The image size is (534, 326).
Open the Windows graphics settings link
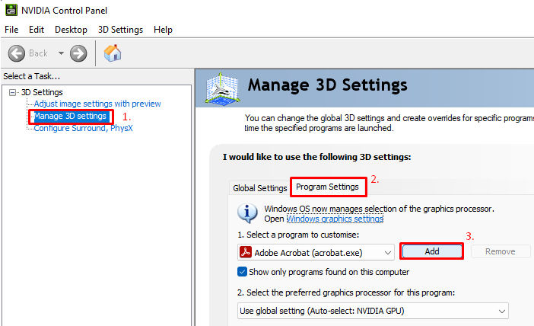[335, 219]
